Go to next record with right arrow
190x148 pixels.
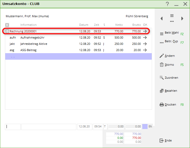(x=182, y=18)
